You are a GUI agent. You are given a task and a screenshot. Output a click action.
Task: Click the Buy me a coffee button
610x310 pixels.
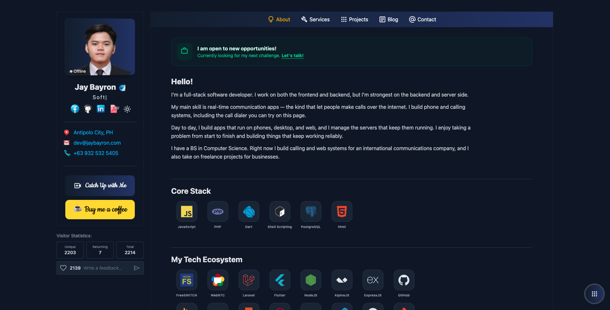pyautogui.click(x=100, y=210)
